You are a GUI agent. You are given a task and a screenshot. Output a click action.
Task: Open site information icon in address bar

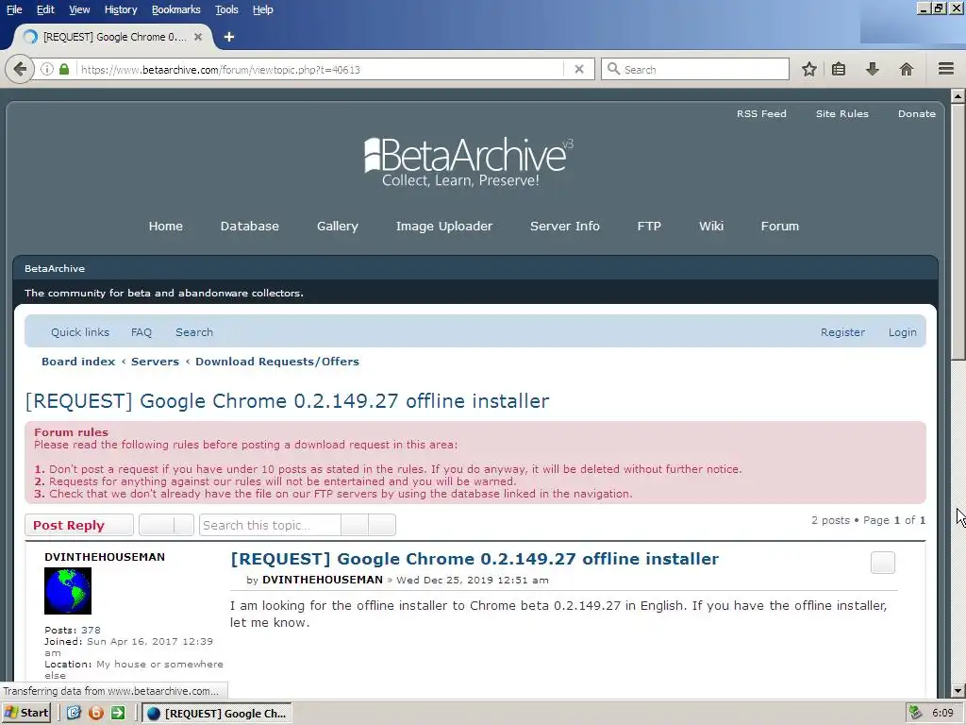tap(47, 69)
